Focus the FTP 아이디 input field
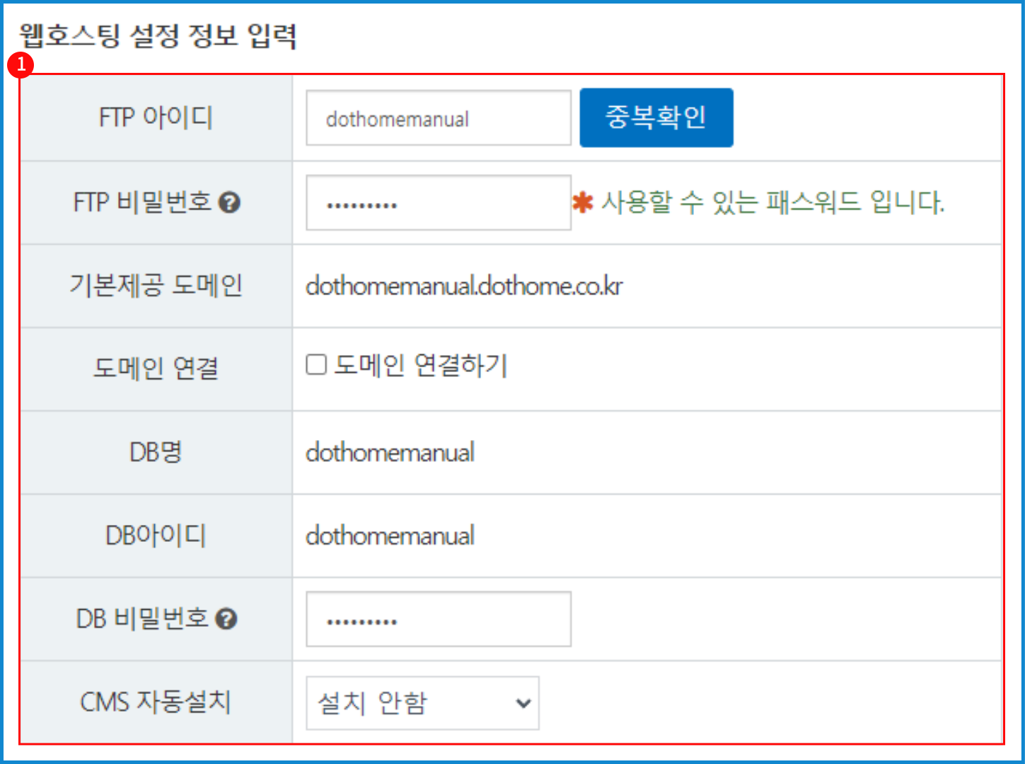This screenshot has height=764, width=1025. (438, 118)
